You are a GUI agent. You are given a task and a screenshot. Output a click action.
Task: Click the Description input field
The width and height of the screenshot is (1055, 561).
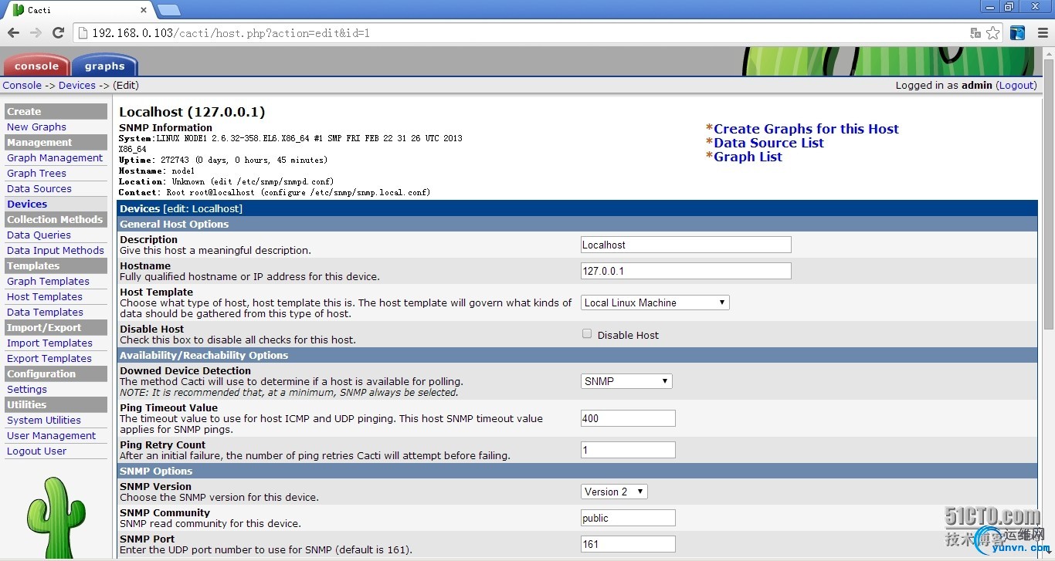pyautogui.click(x=686, y=245)
